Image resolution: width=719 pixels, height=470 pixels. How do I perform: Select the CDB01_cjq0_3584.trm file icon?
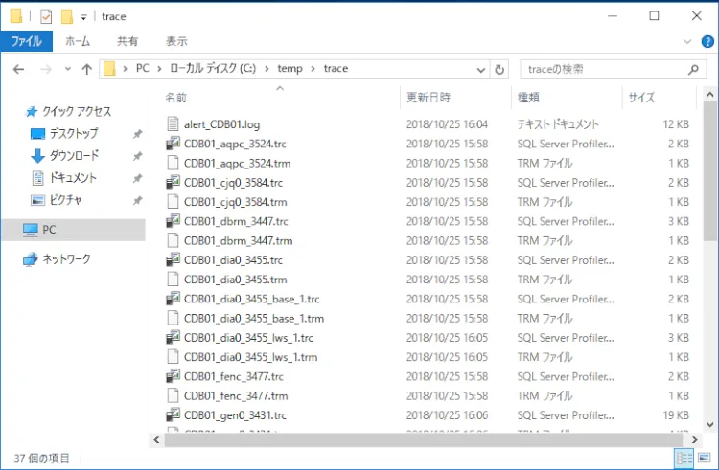point(173,202)
